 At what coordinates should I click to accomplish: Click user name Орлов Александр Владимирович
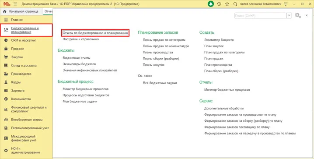[x=260, y=4]
